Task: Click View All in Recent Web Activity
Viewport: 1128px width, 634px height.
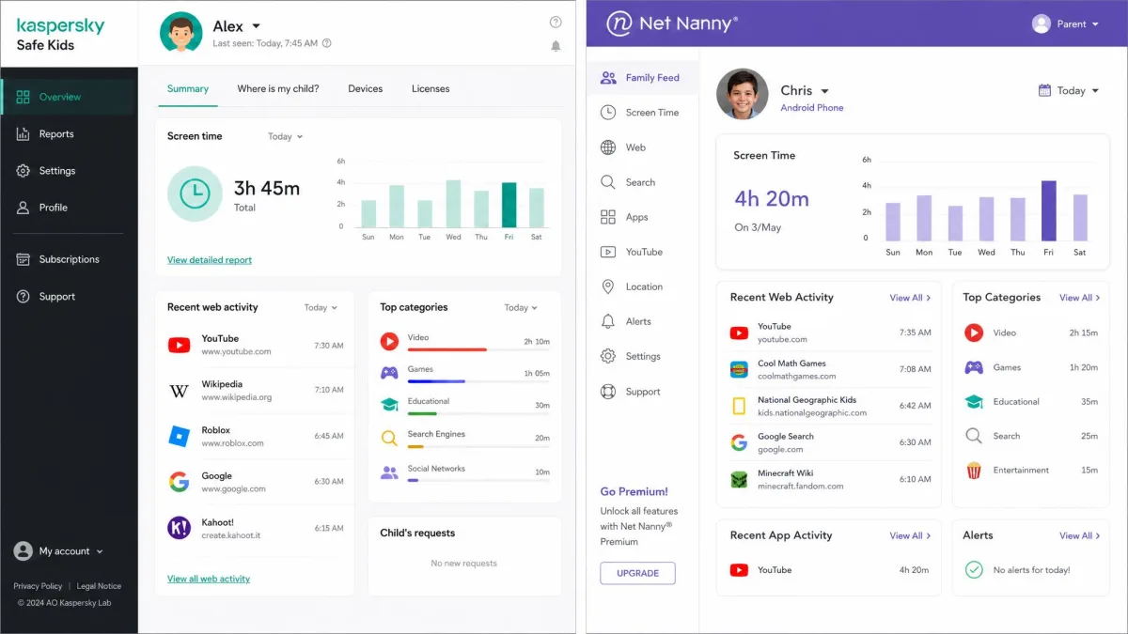Action: tap(910, 298)
